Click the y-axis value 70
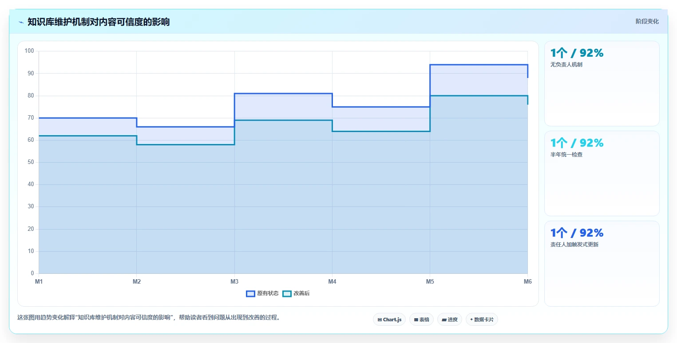The height and width of the screenshot is (343, 677). click(x=31, y=118)
